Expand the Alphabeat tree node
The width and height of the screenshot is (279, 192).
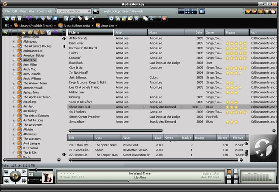click(x=14, y=41)
